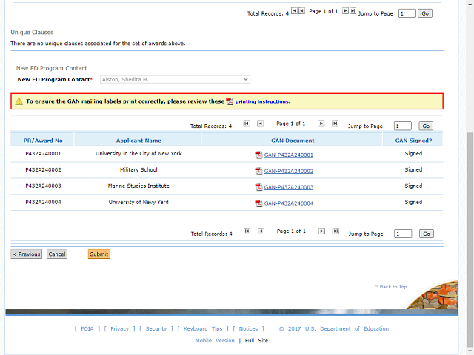Select Marine Studies Institute applicant cell
The height and width of the screenshot is (355, 474).
[138, 186]
